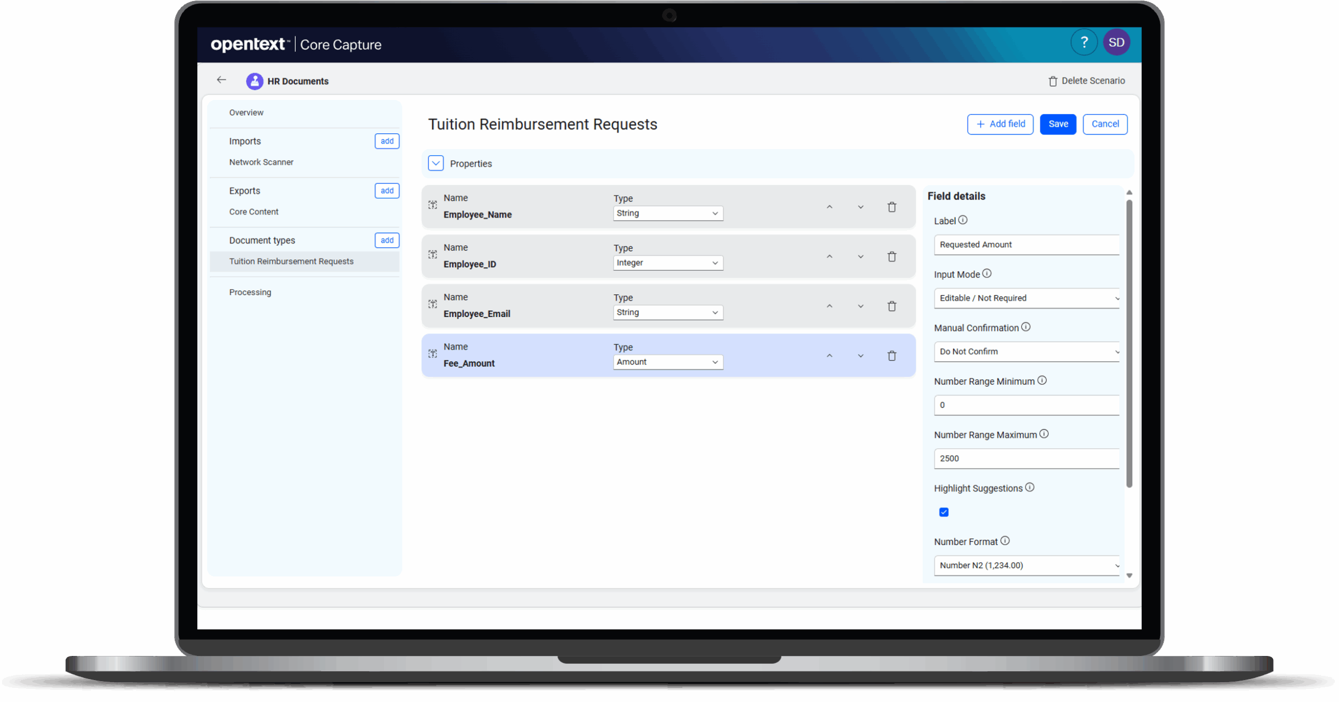This screenshot has height=702, width=1339.
Task: Delete the Employee_Email field with trash icon
Action: [x=892, y=307]
